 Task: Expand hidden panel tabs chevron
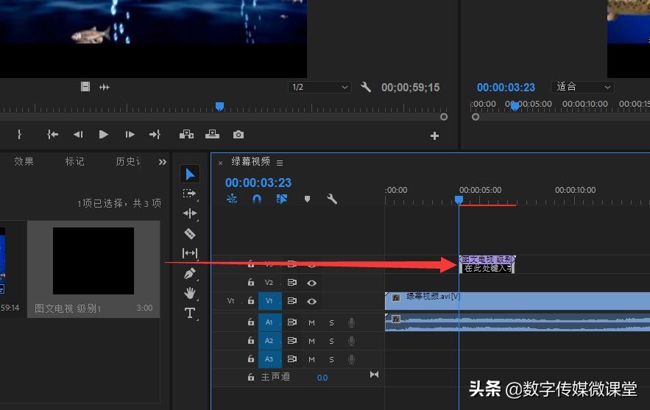[163, 162]
